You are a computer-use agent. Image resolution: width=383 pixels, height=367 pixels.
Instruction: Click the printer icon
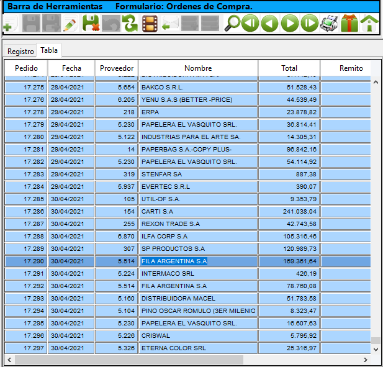pyautogui.click(x=329, y=24)
